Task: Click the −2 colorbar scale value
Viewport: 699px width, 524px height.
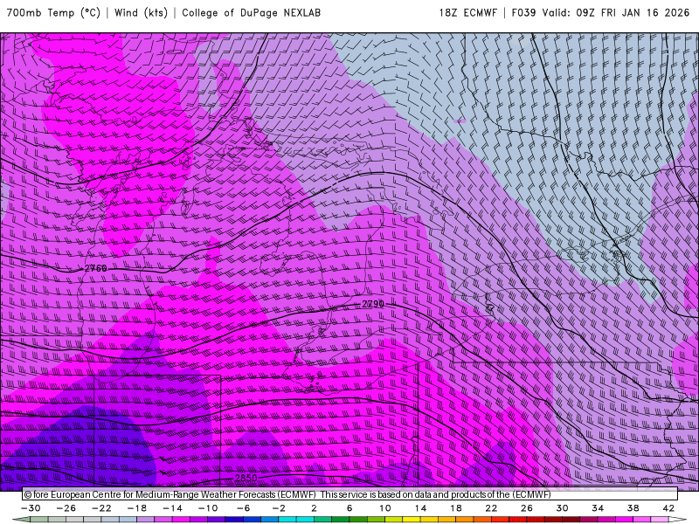Action: point(279,508)
